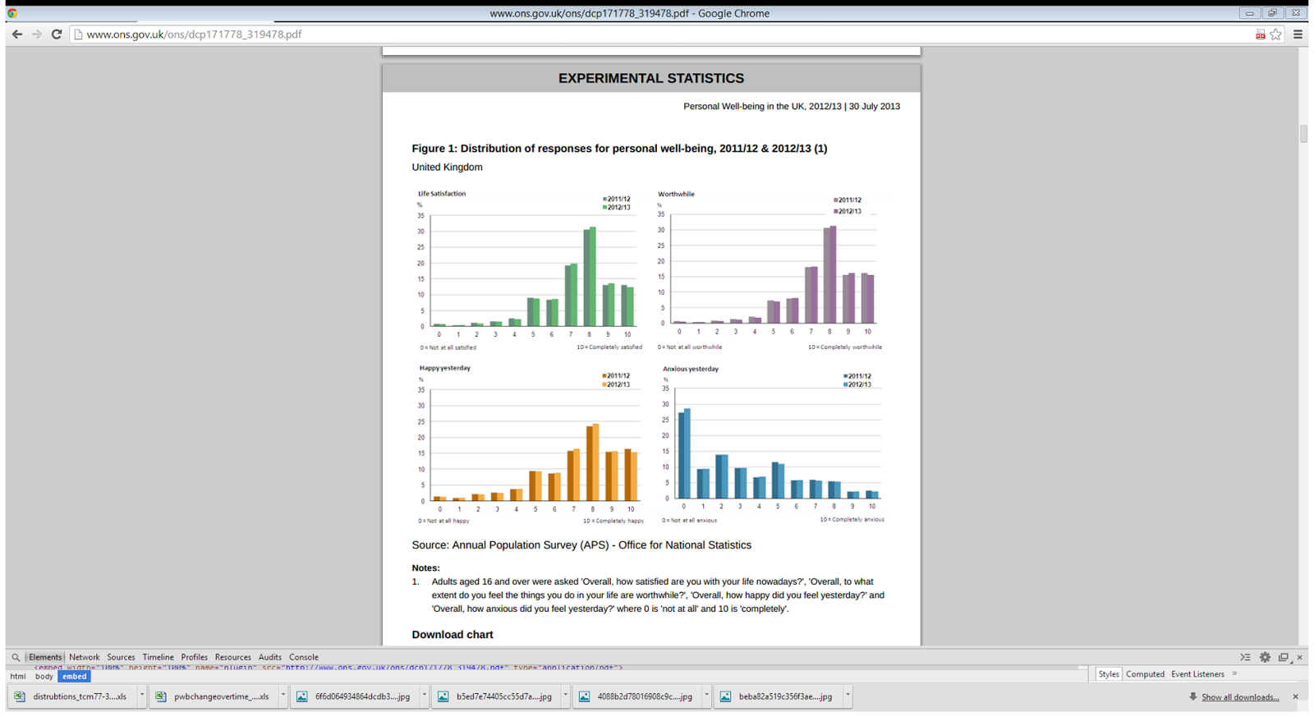Click the image icon of 4088b2d78016908c9c jpg download
The height and width of the screenshot is (717, 1314).
point(585,696)
